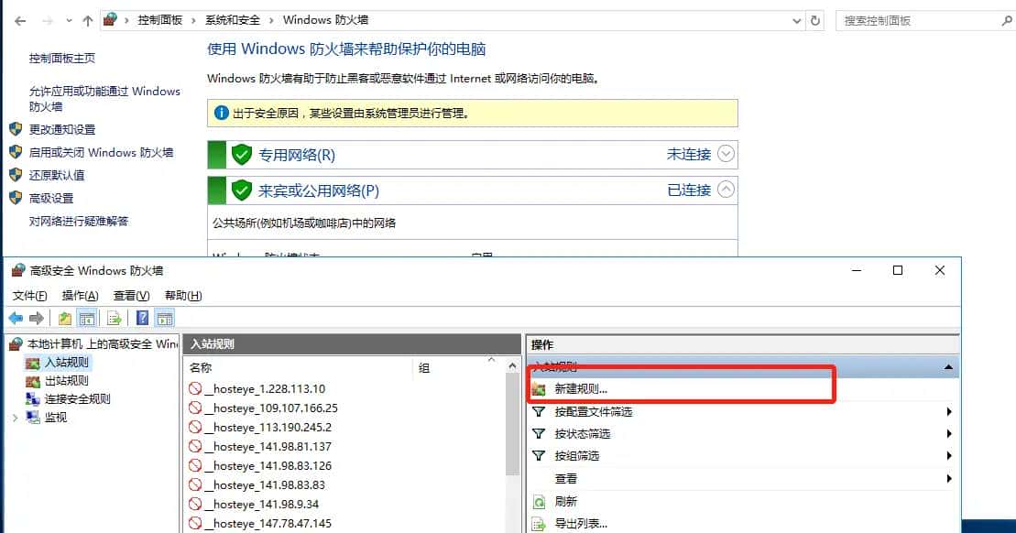Click the forward arrow in console toolbar

click(37, 318)
